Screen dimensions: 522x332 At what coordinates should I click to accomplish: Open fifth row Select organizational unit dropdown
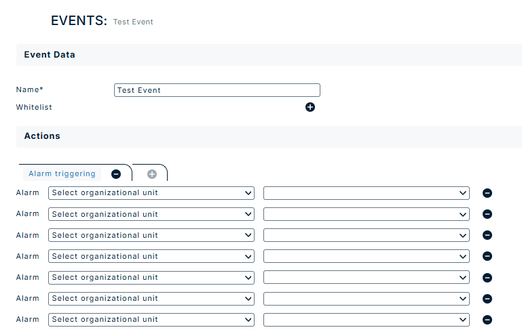pyautogui.click(x=151, y=278)
